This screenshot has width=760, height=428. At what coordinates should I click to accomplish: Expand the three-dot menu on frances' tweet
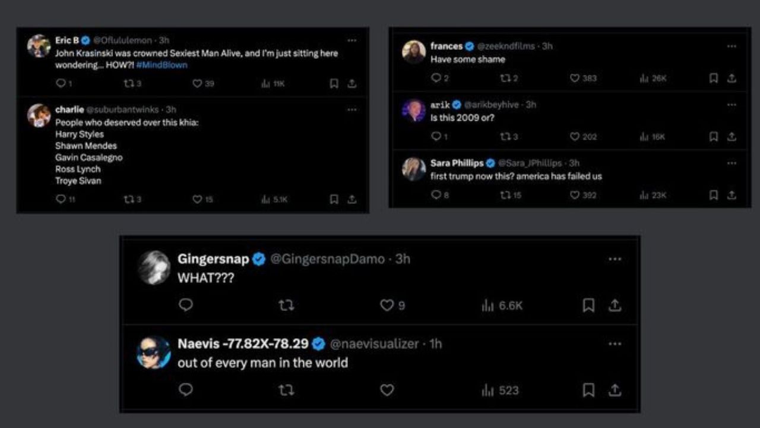(731, 46)
